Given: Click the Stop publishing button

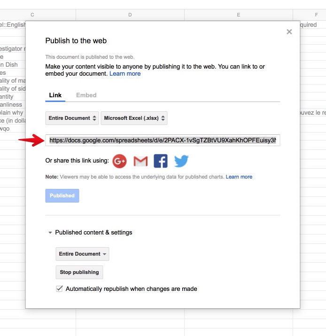Looking at the screenshot, I should point(79,272).
